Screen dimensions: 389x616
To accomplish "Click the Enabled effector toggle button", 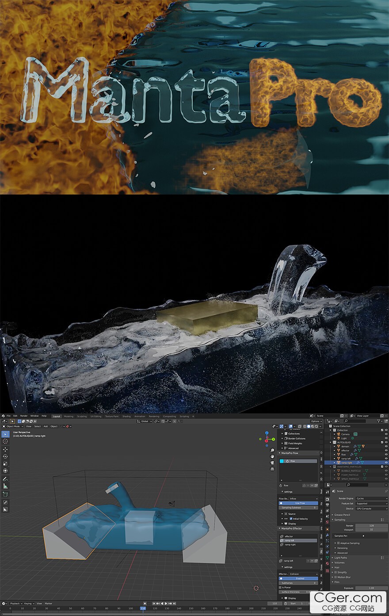I will pos(298,578).
